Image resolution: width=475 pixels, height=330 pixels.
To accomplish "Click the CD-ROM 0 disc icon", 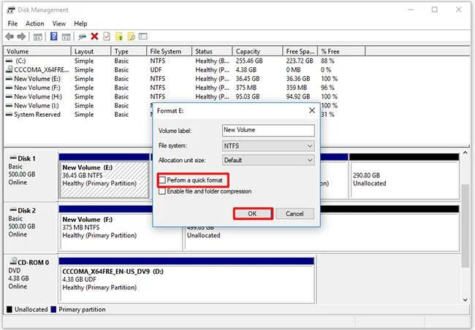I will (x=13, y=261).
